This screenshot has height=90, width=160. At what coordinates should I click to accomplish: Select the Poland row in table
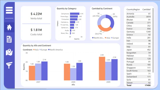click(x=138, y=59)
